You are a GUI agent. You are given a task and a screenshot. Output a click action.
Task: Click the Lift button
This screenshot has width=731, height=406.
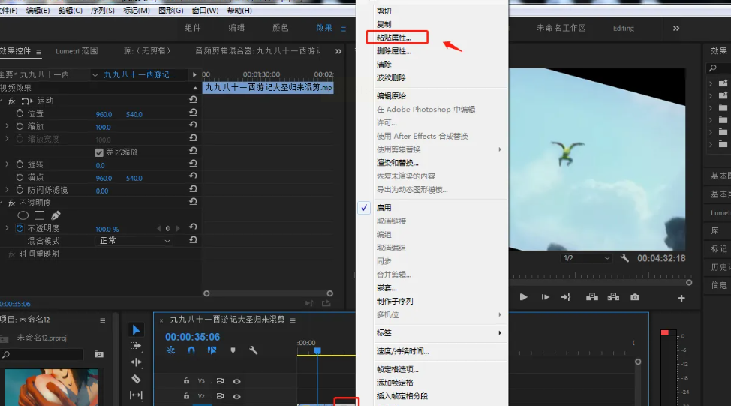click(x=592, y=297)
